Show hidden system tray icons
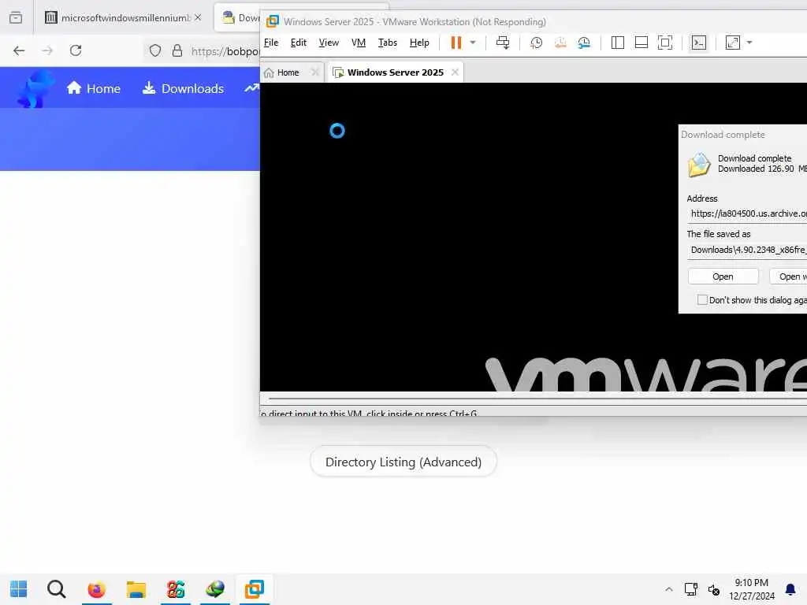Screen dimensions: 807x605 pos(668,589)
